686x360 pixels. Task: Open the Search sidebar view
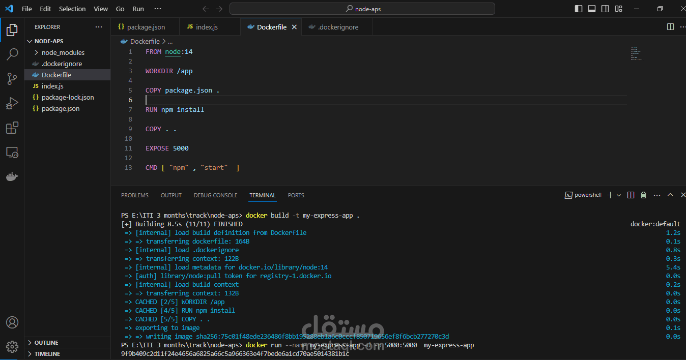pos(11,54)
